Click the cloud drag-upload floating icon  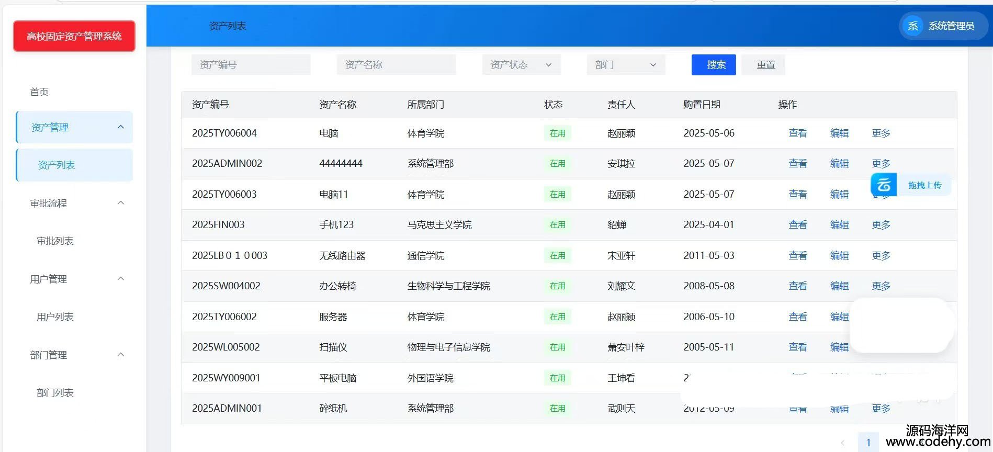coord(884,185)
